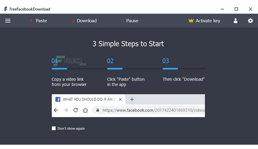The width and height of the screenshot is (258, 149).
Task: Maximize the FreeFacebookDownload window
Action: click(x=236, y=9)
